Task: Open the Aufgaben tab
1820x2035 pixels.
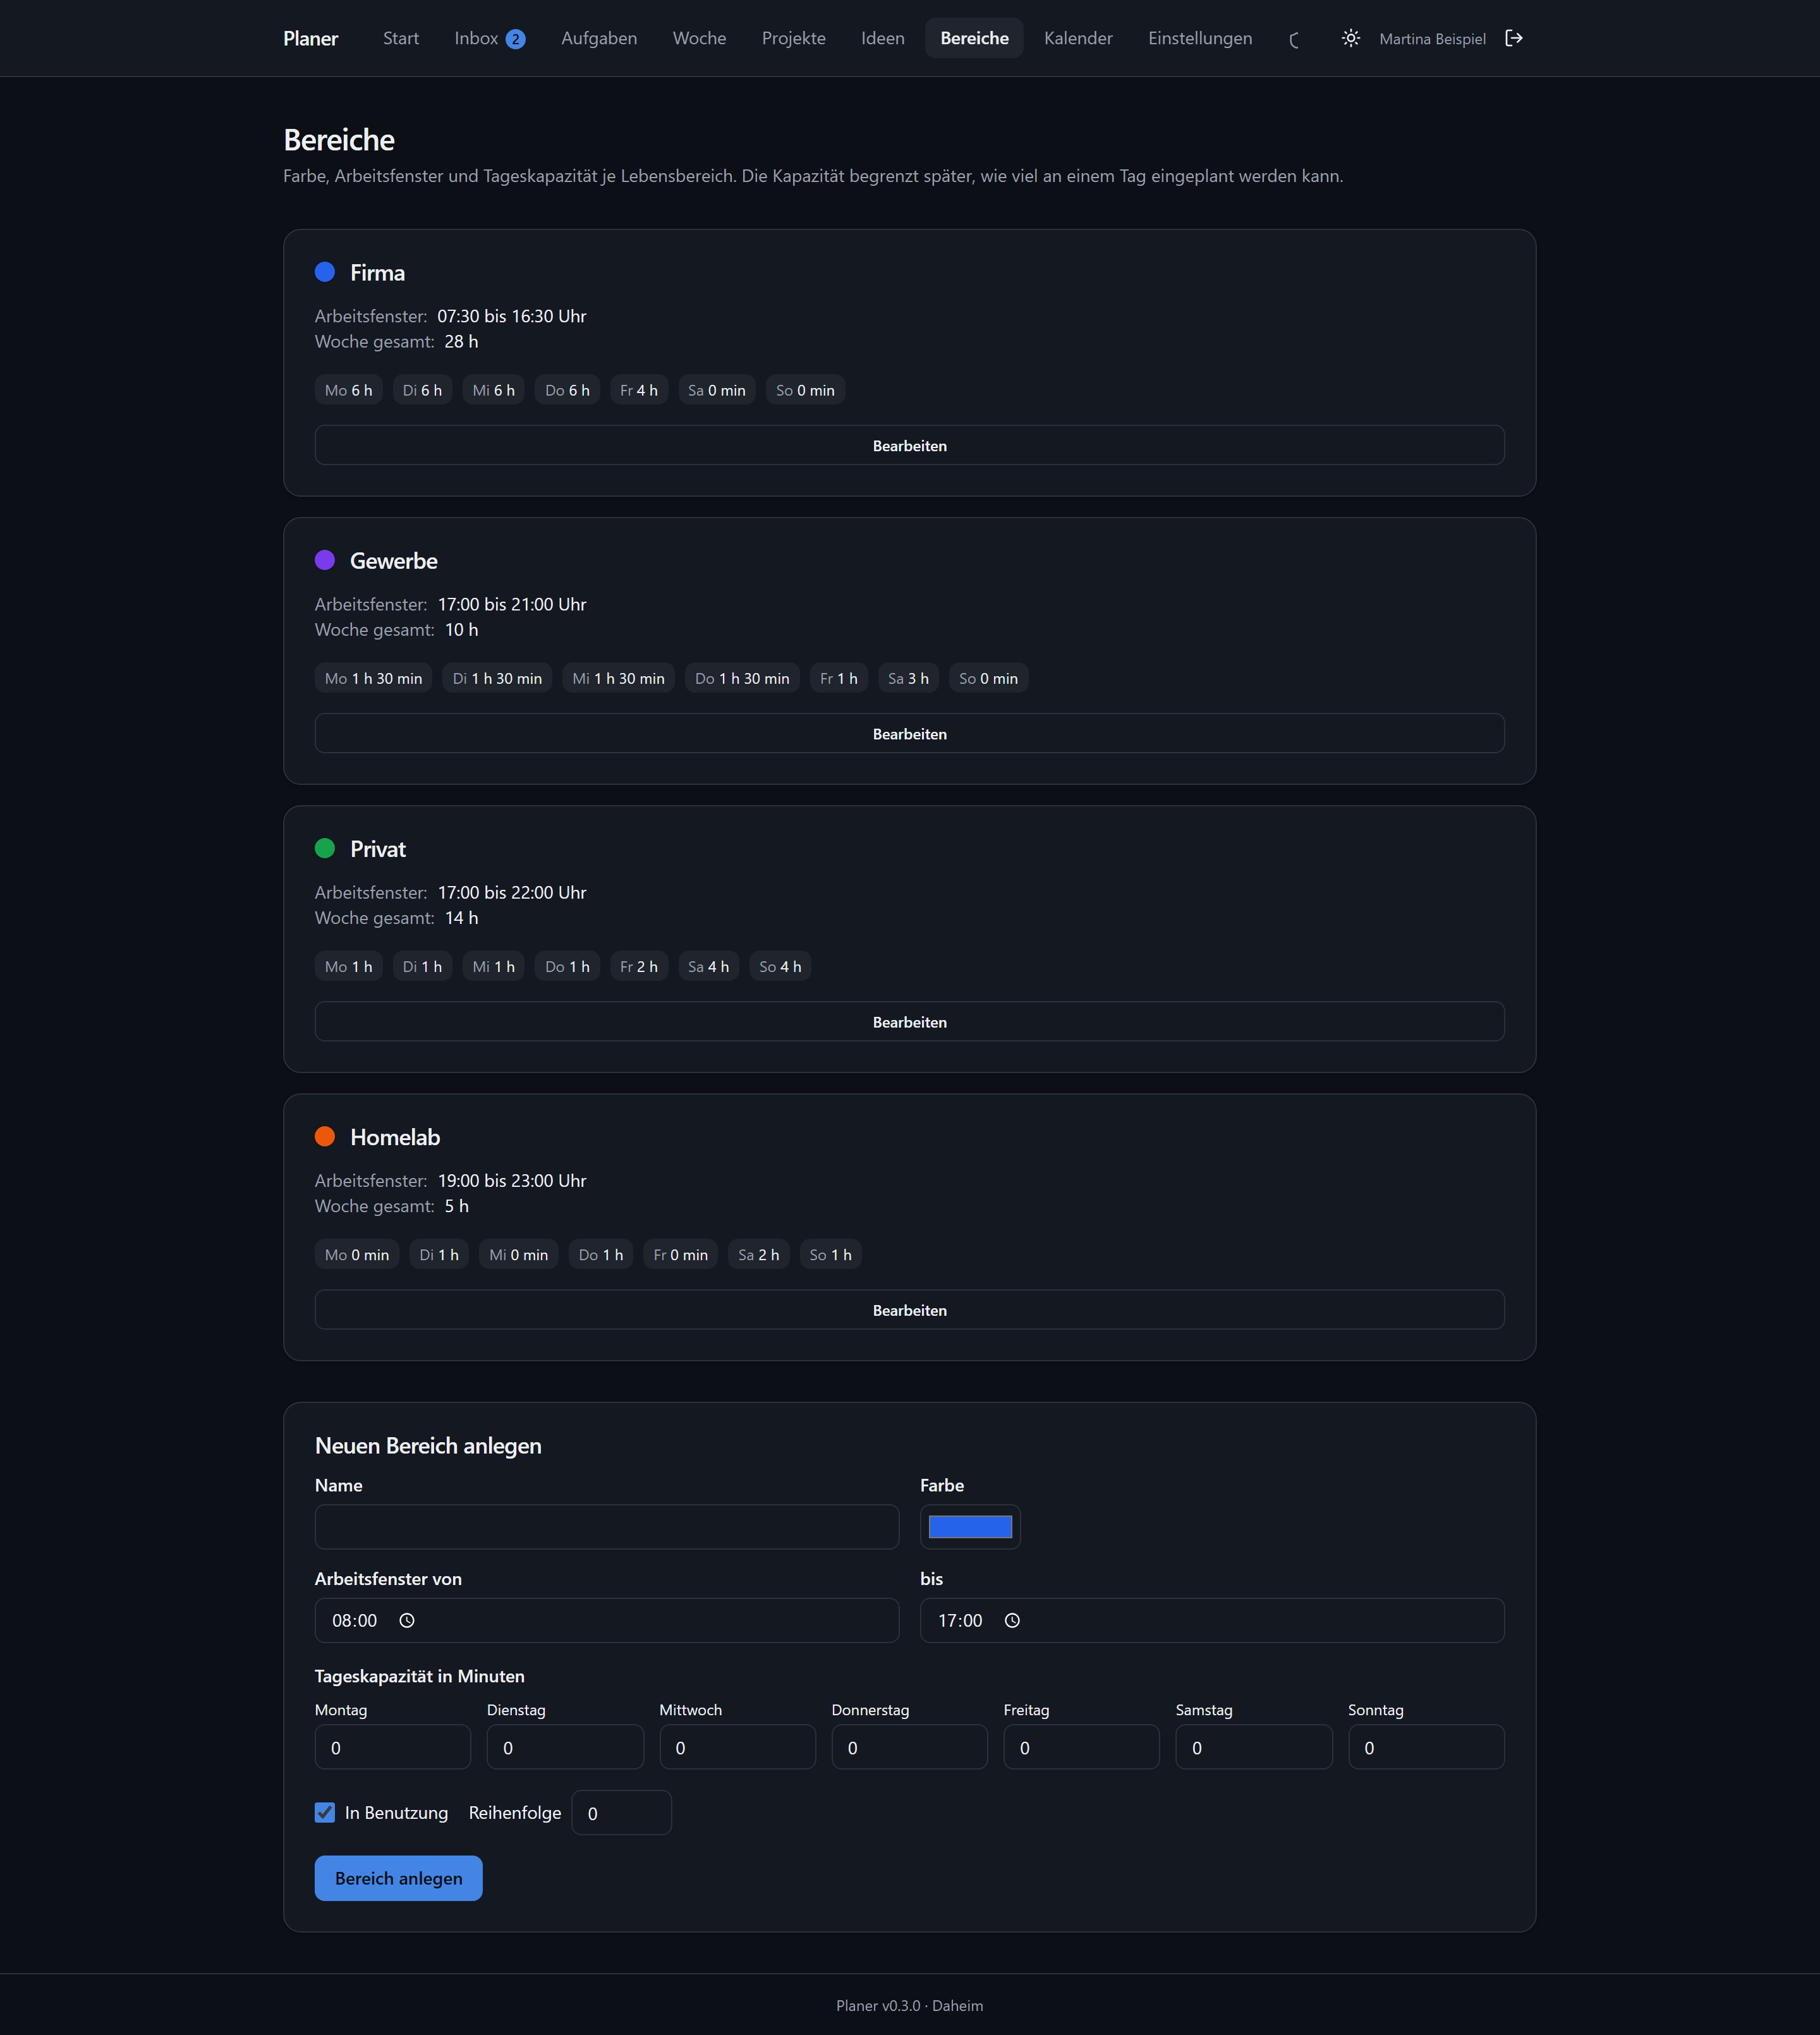Action: click(x=599, y=38)
